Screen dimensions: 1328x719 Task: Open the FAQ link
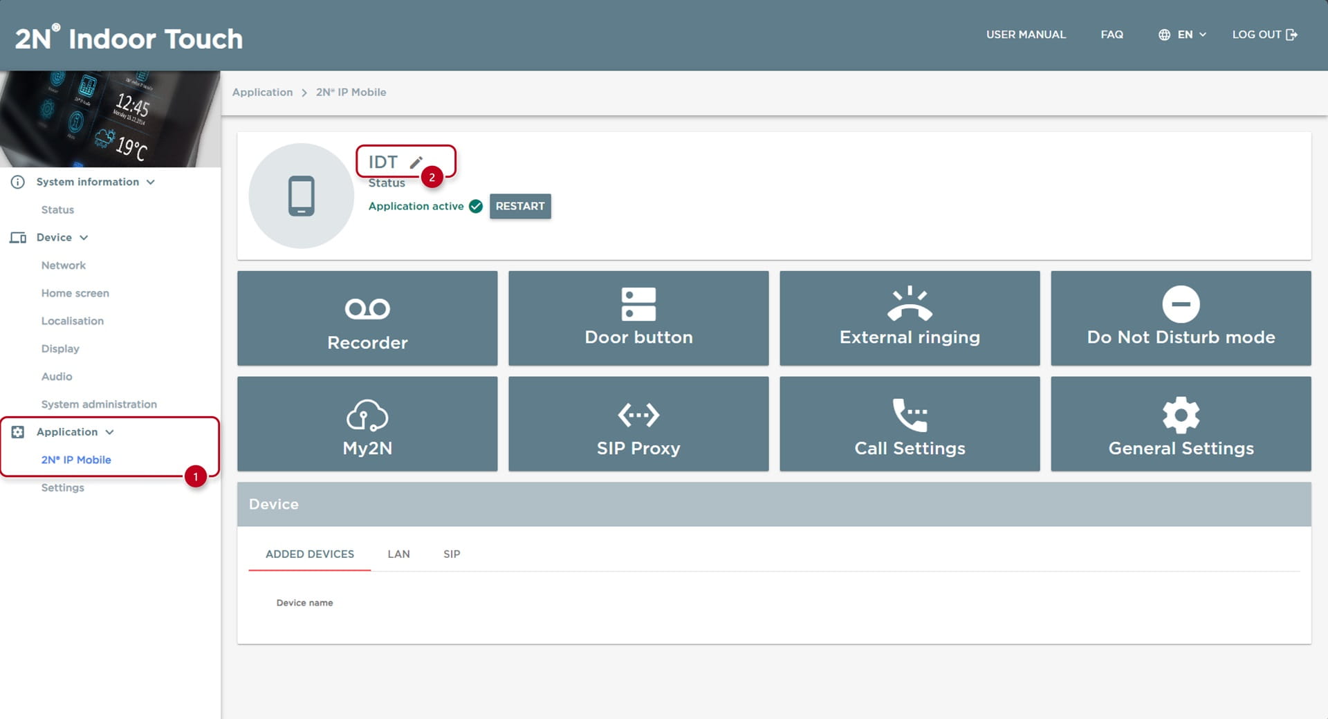click(x=1112, y=35)
